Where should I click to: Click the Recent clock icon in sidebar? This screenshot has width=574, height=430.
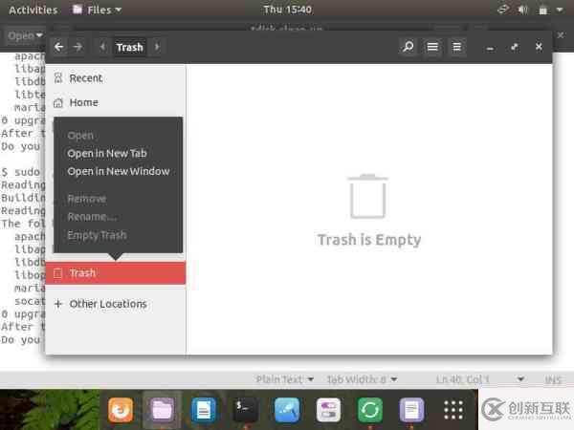coord(57,78)
